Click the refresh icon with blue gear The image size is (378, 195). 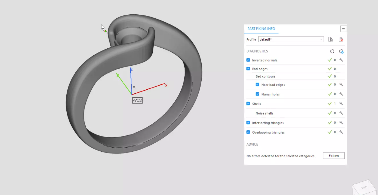coord(341,51)
